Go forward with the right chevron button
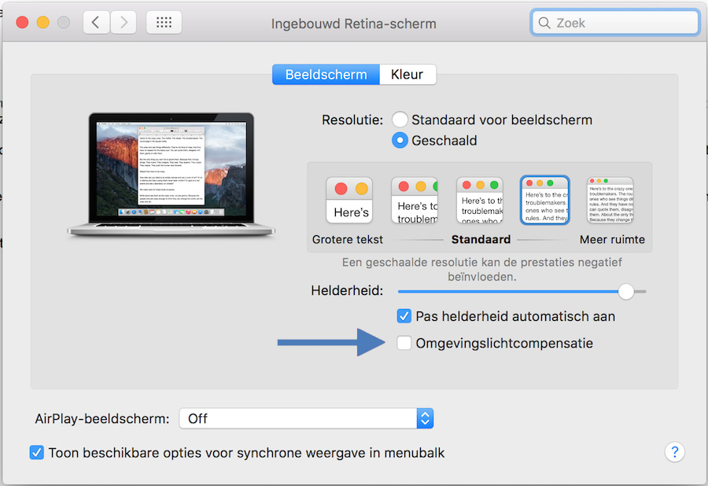The width and height of the screenshot is (708, 486). click(124, 22)
